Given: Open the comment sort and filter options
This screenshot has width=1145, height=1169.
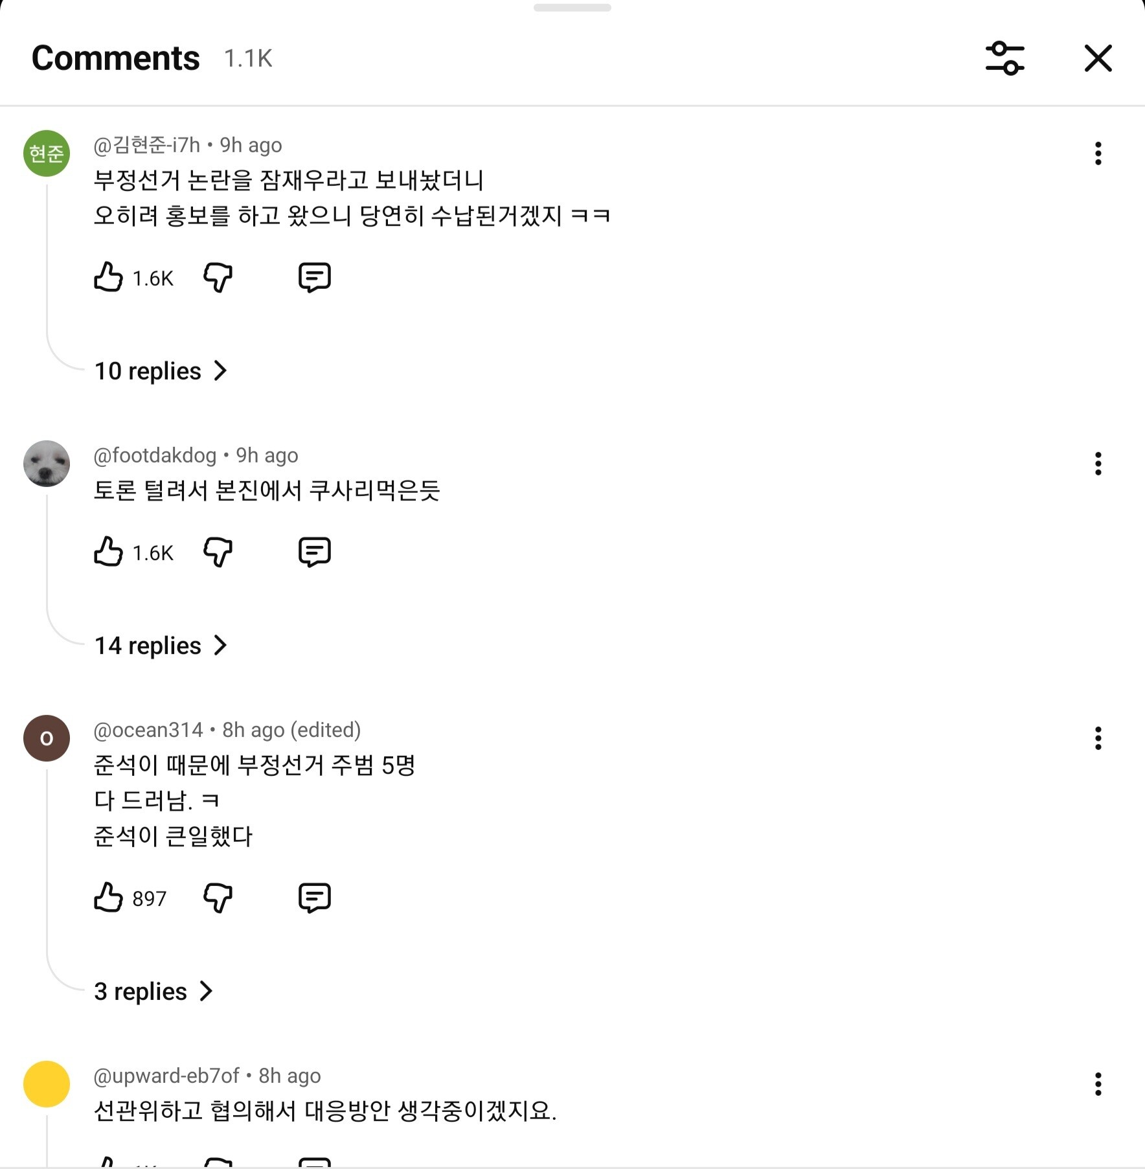Looking at the screenshot, I should (1004, 58).
